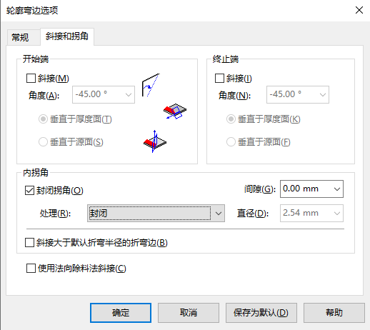The image size is (370, 330).
Task: Click the normal-to-thickness-face illustration icon
Action: click(x=175, y=111)
